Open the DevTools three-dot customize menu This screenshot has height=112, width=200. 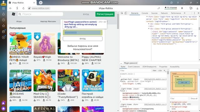(194, 13)
